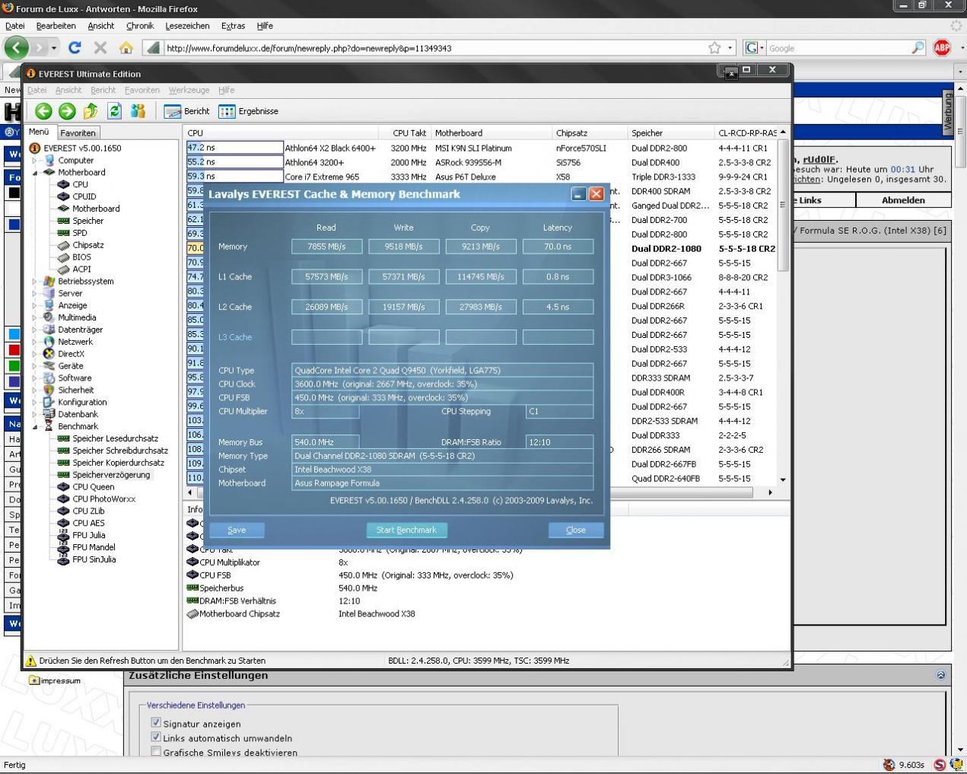Click Start Benchmark button
Screen dimensions: 967x774
tap(406, 530)
